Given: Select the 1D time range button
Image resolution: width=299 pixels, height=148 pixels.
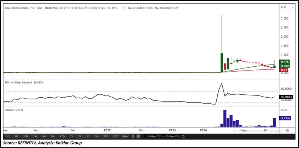Looking at the screenshot, I should [x=8, y=136].
